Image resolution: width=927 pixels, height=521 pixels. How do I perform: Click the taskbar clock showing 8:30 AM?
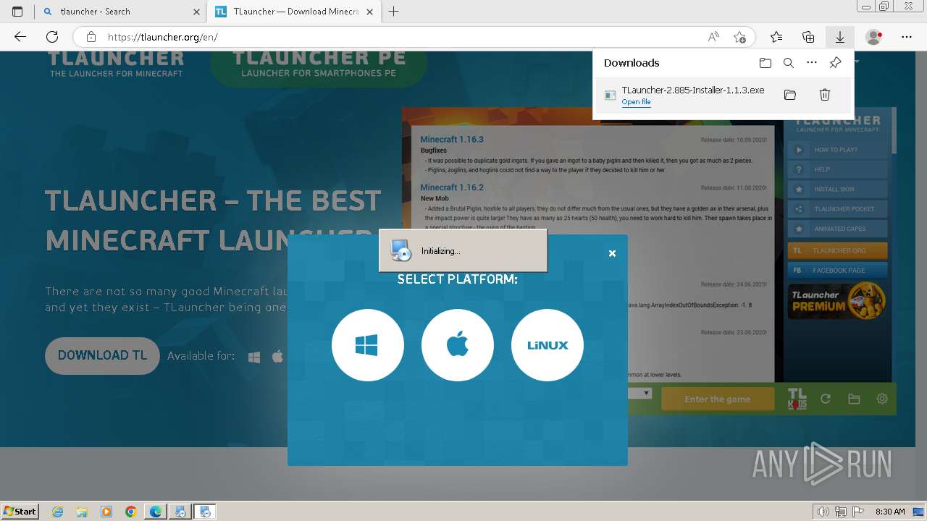[x=890, y=512]
